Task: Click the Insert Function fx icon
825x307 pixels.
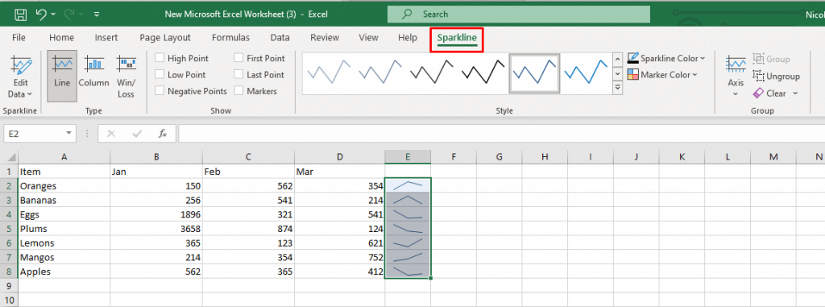Action: point(163,134)
